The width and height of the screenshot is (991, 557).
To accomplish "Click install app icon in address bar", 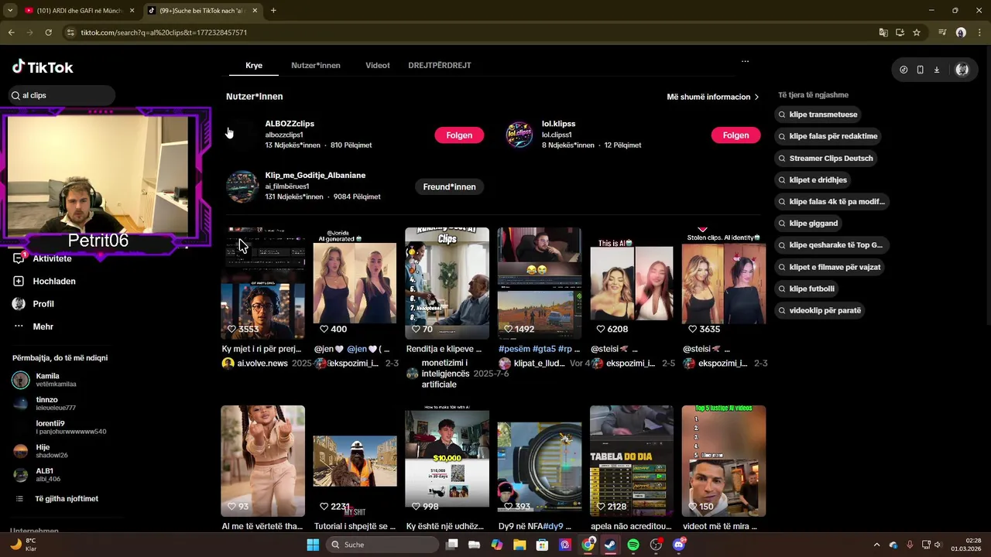I will (x=900, y=32).
